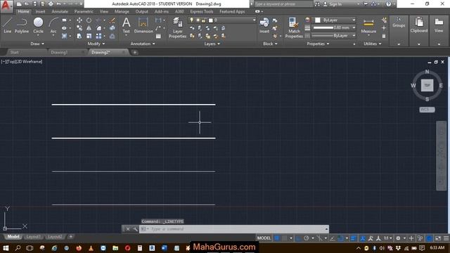Toggle lineweight display in status bar
Image resolution: width=450 pixels, height=253 pixels.
[x=353, y=238]
